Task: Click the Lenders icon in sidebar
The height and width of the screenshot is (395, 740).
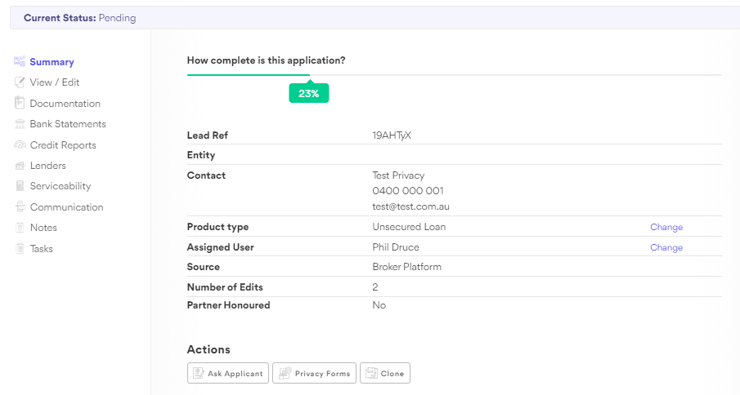Action: (x=20, y=166)
